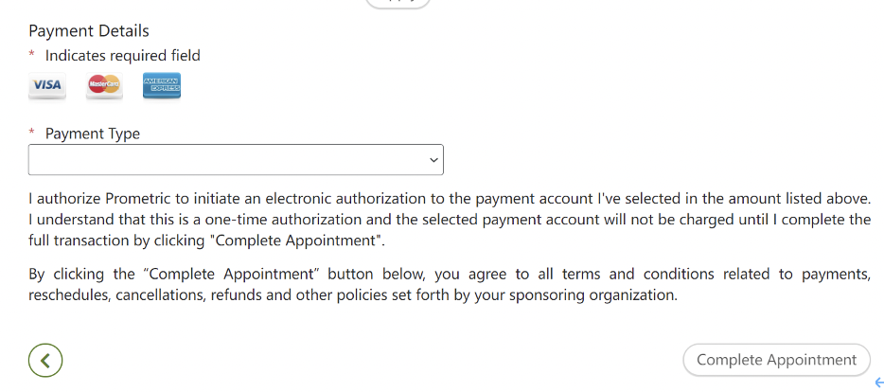884x392 pixels.
Task: Expand the Payment Type chevron arrow
Action: click(434, 160)
